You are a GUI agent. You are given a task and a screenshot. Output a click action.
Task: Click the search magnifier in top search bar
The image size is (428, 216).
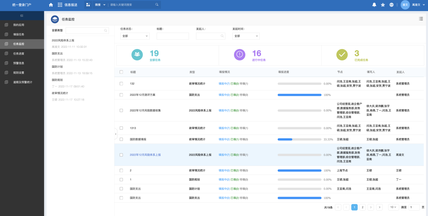click(x=157, y=5)
